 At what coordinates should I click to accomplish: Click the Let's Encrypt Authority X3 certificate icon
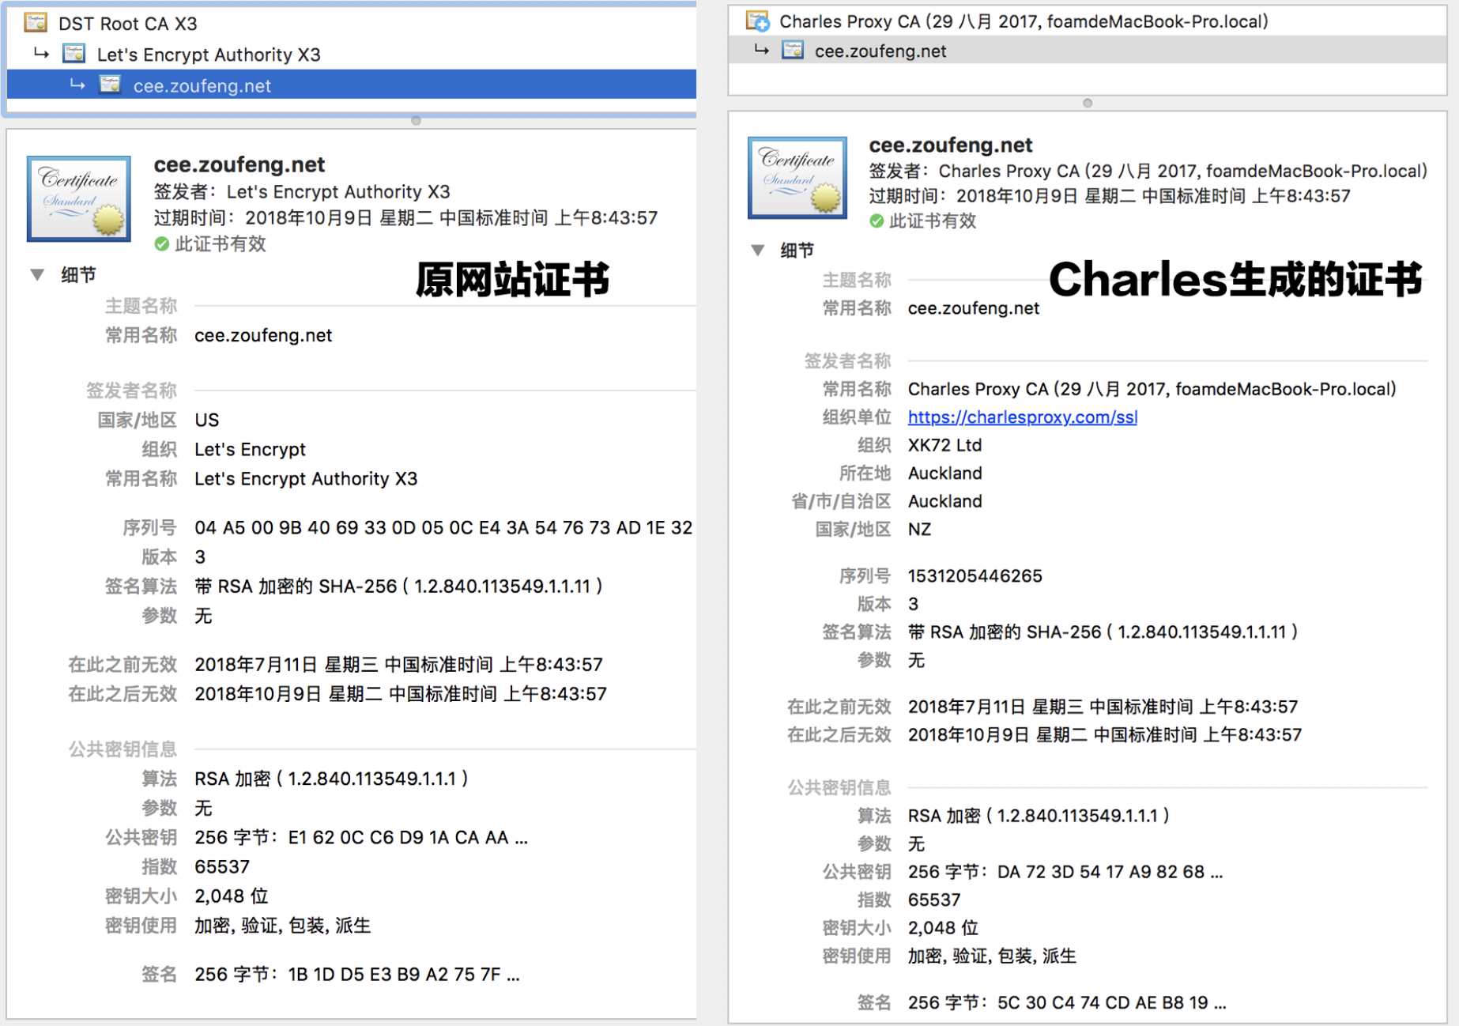pos(74,54)
